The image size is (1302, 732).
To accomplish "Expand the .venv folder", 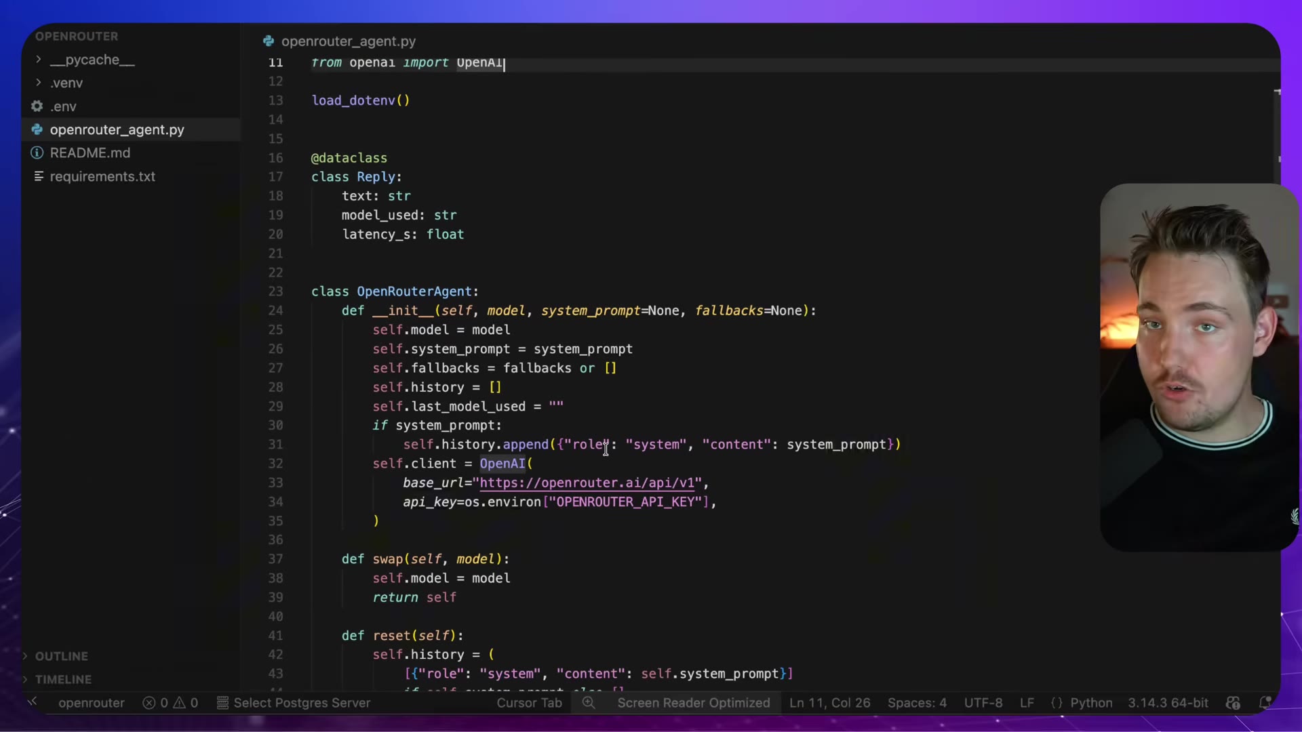I will pos(39,83).
